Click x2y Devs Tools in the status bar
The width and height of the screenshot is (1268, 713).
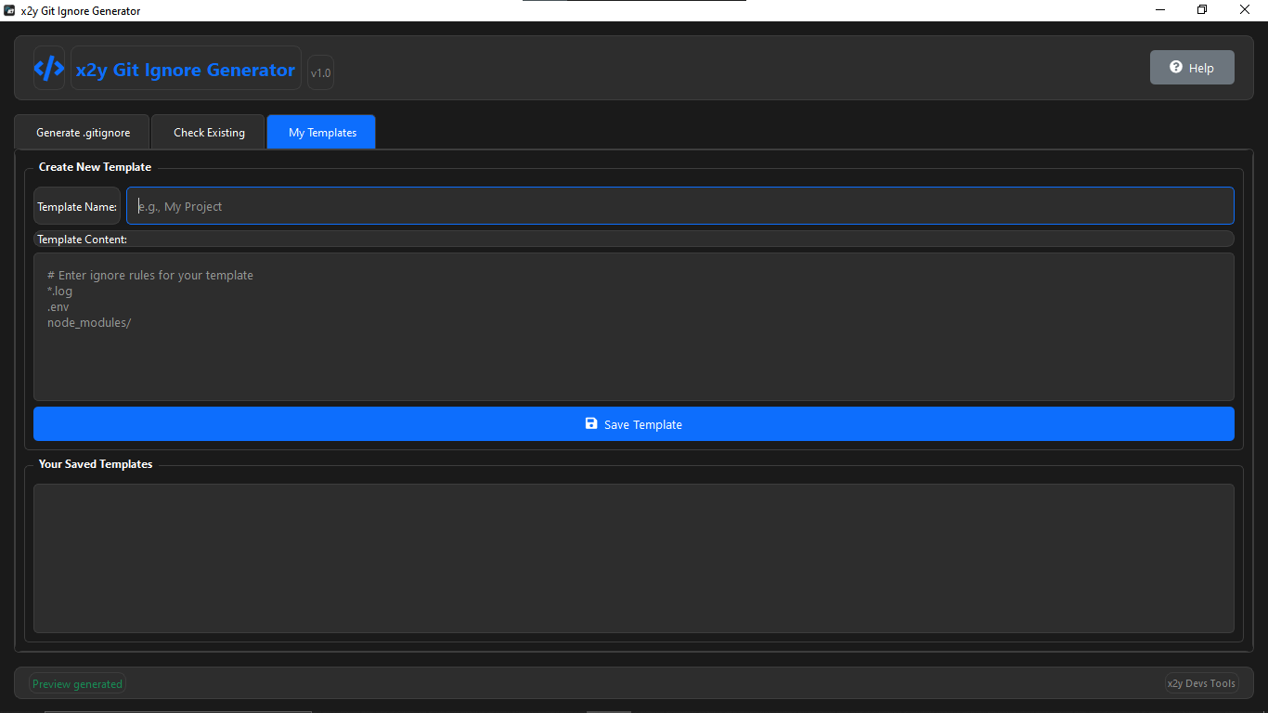click(1201, 683)
